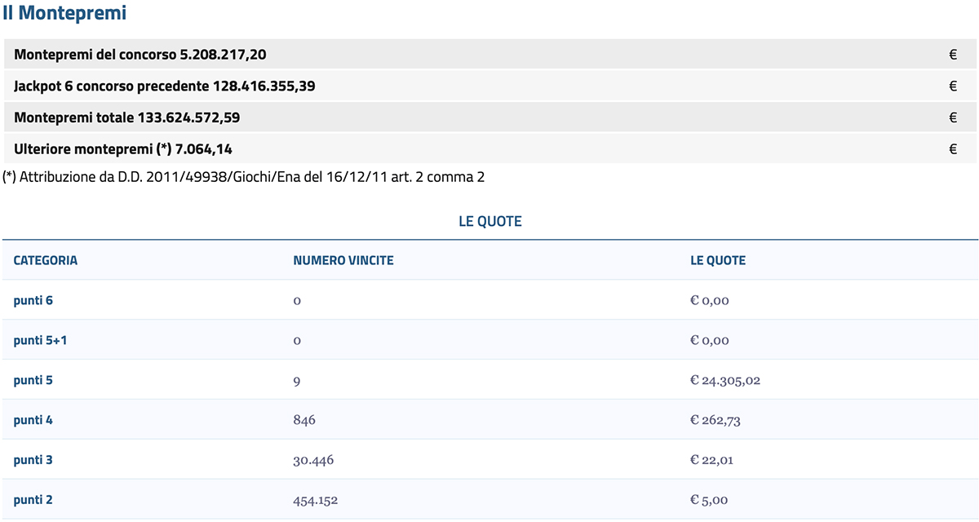Viewport: 979px width, 522px height.
Task: Click the Il Montepremi heading
Action: coord(64,13)
